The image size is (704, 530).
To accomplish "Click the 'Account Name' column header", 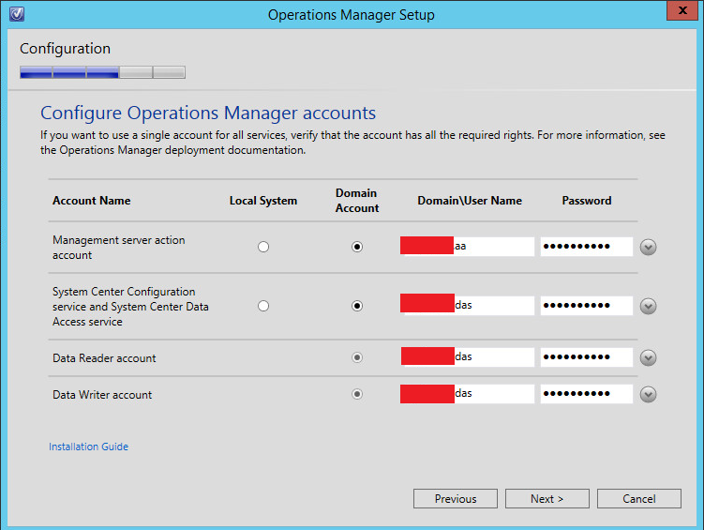I will [92, 201].
